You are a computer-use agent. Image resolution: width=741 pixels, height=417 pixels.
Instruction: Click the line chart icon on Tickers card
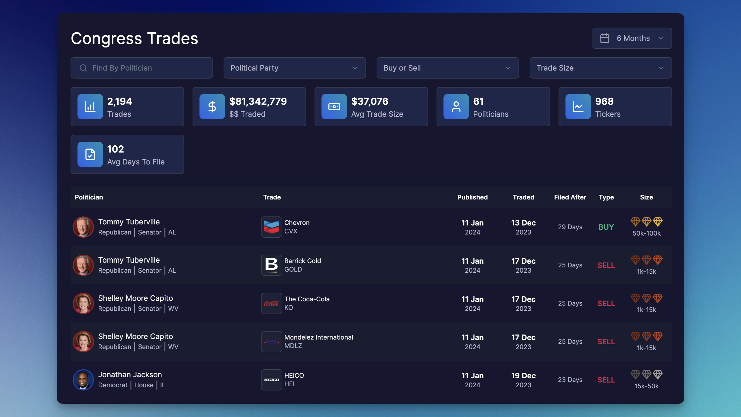pos(578,106)
